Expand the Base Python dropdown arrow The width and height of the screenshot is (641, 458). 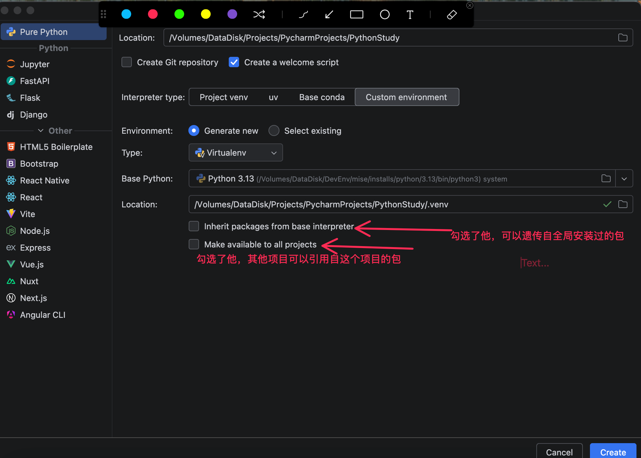pyautogui.click(x=624, y=179)
